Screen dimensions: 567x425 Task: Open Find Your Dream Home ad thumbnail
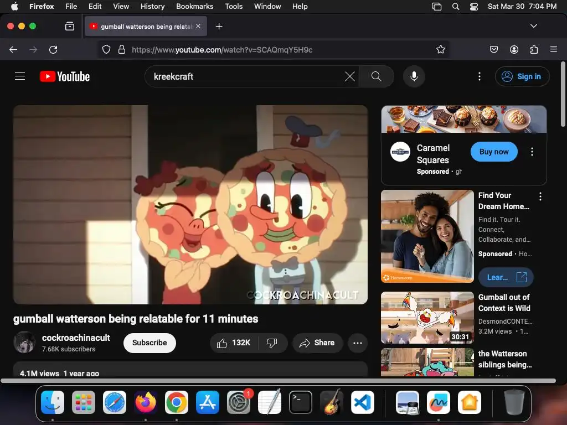[427, 236]
